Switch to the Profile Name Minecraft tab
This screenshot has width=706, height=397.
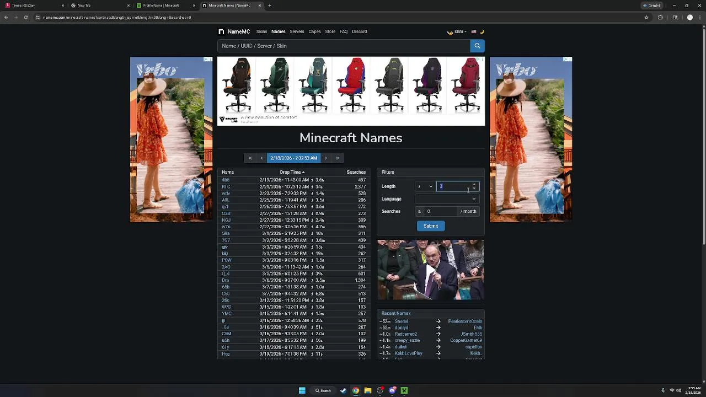coord(165,6)
